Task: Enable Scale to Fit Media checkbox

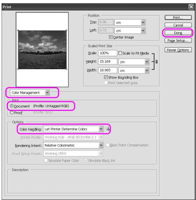Action: 120,53
